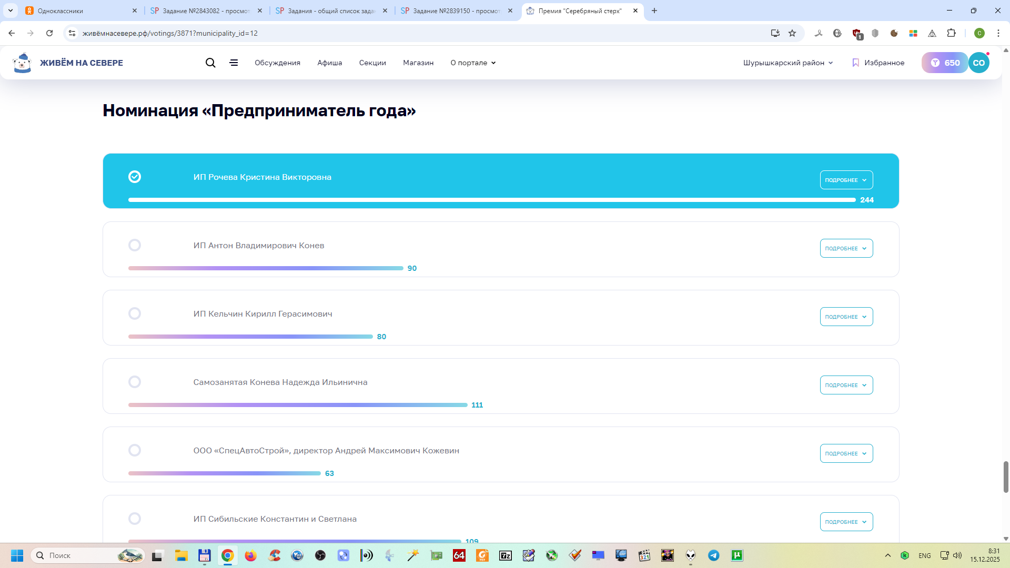Select radio for ИП Антон Владимирович Конев
Viewport: 1010px width, 568px height.
tap(135, 245)
